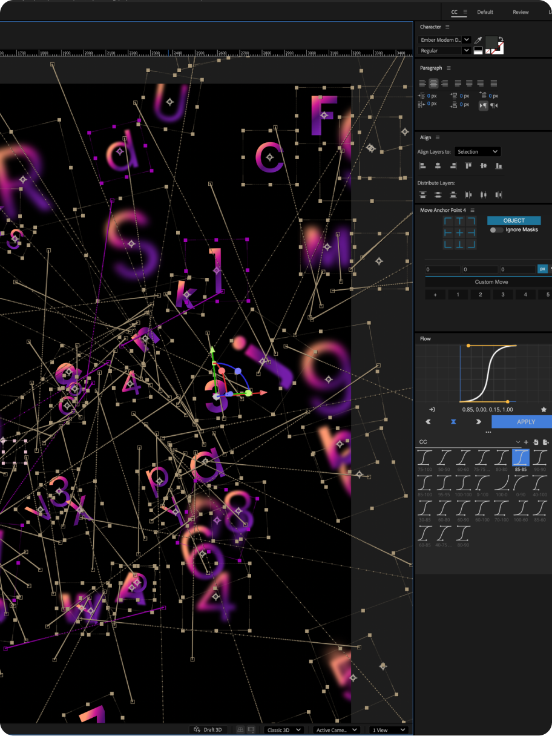
Task: Set left-to-right text direction
Action: click(484, 105)
